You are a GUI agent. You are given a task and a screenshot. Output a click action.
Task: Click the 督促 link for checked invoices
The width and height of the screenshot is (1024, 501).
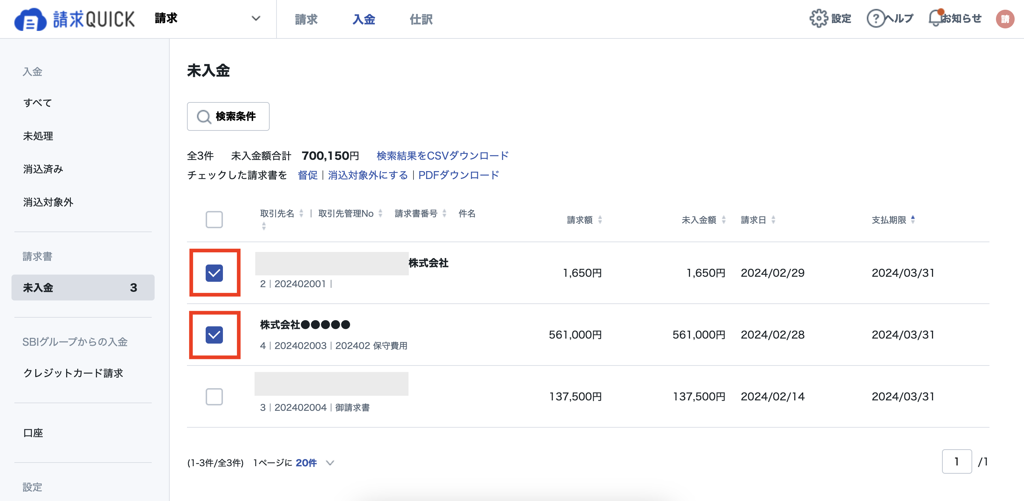coord(307,175)
